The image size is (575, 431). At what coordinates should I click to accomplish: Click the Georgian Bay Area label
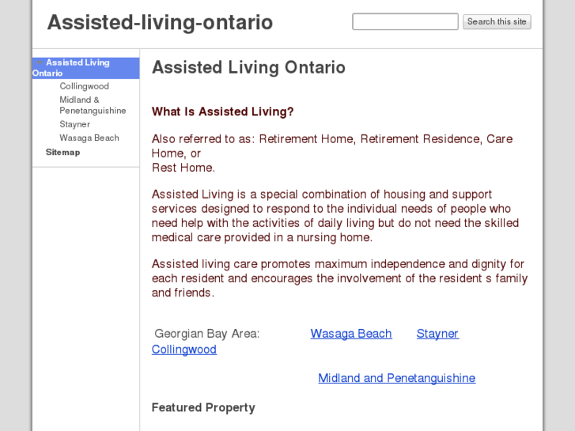click(206, 334)
